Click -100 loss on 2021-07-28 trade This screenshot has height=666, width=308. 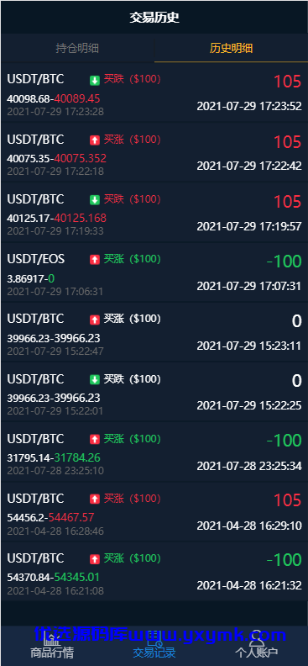[x=284, y=441]
